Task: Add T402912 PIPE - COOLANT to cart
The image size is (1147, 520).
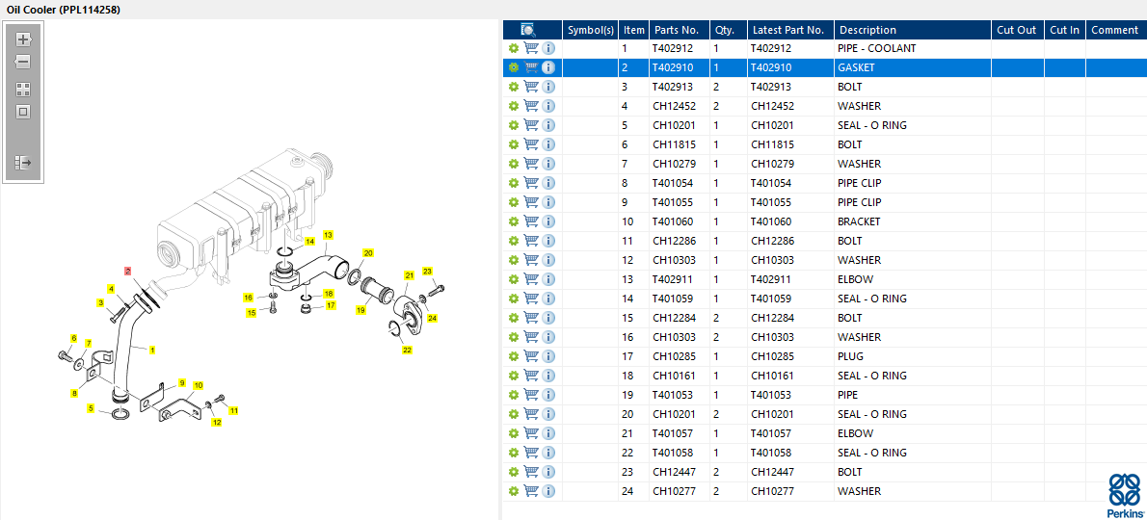Action: coord(531,48)
